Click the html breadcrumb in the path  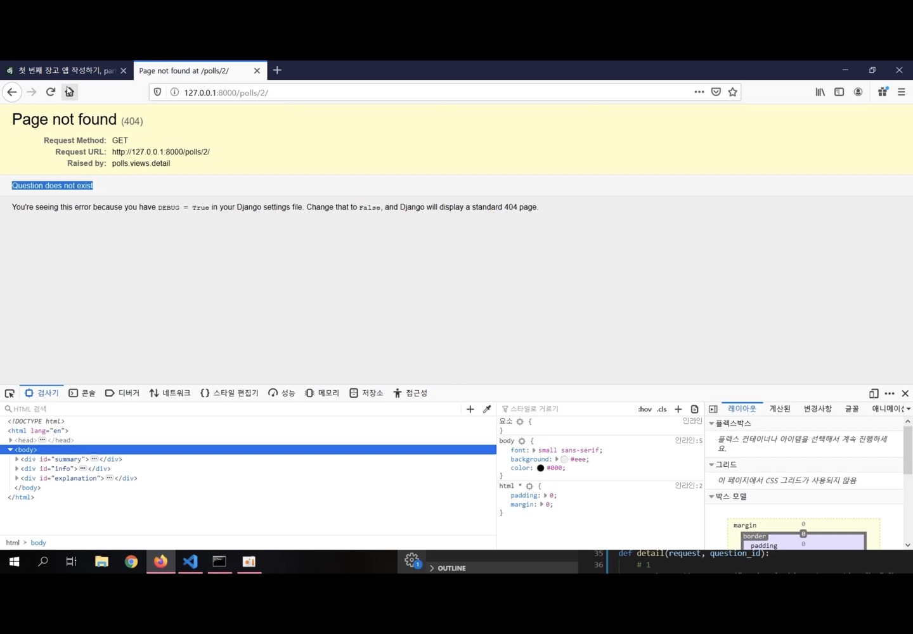[13, 543]
